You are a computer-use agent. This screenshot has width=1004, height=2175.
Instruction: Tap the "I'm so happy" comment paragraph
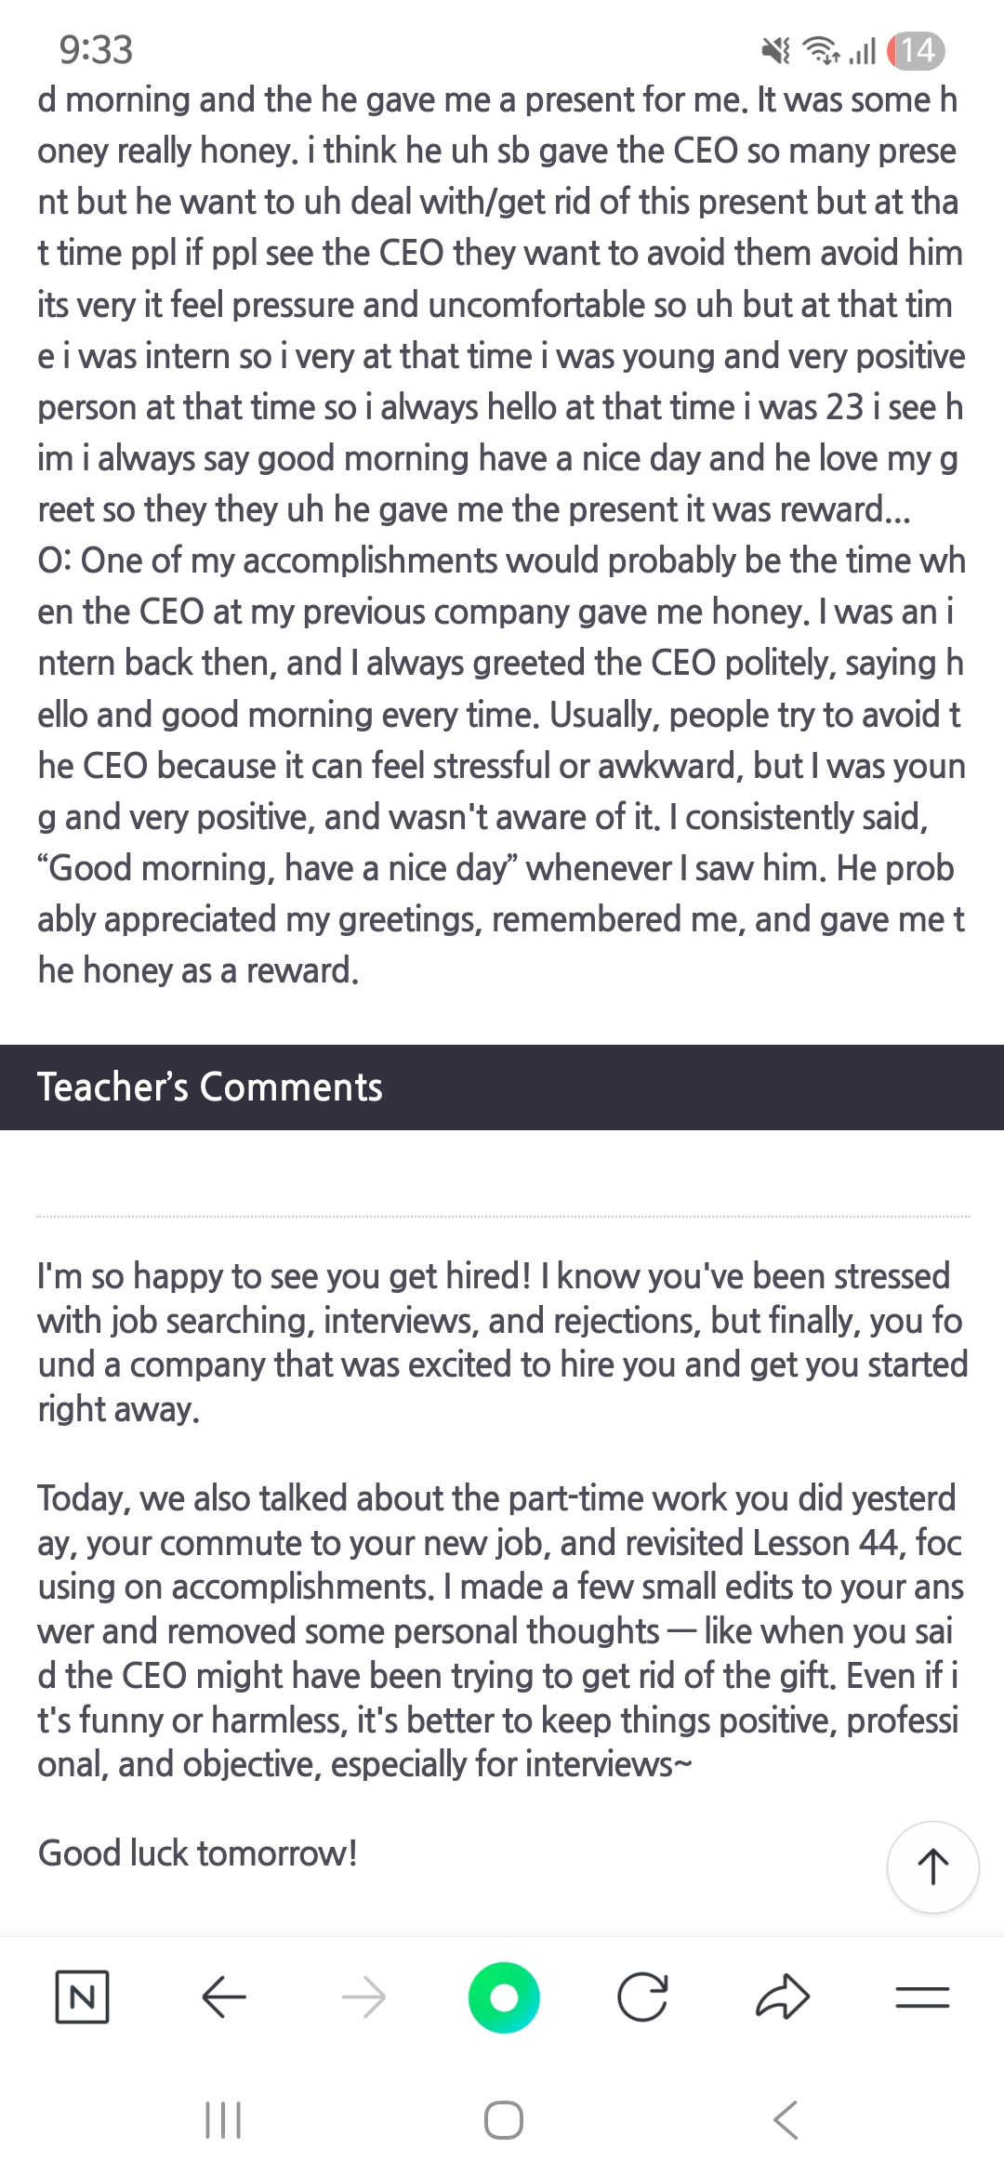[502, 1342]
